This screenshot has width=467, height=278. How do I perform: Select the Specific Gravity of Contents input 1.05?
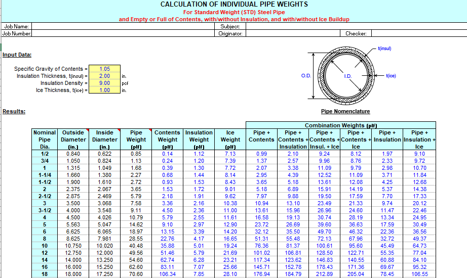[x=104, y=69]
